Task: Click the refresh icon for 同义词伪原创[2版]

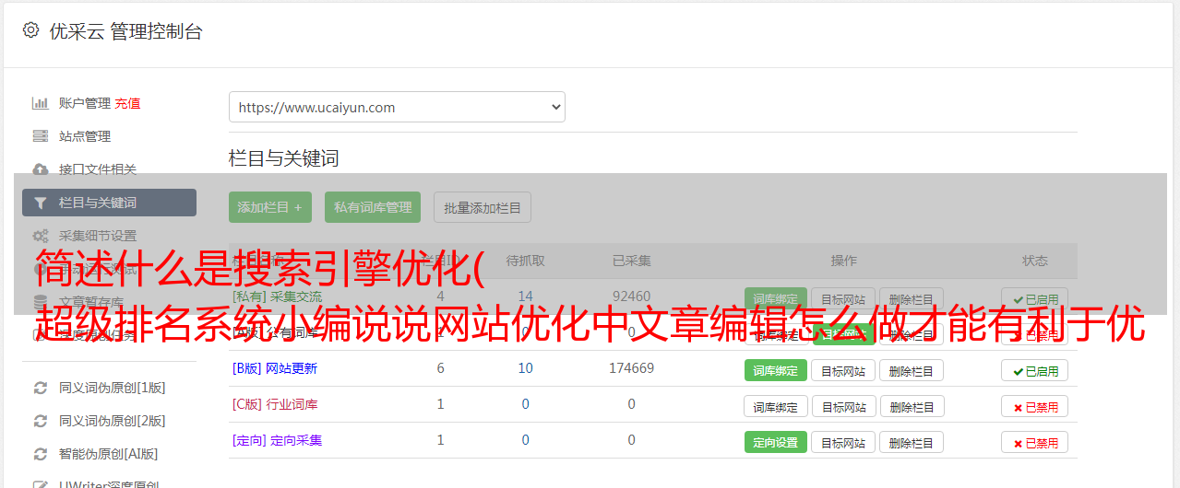Action: click(40, 421)
